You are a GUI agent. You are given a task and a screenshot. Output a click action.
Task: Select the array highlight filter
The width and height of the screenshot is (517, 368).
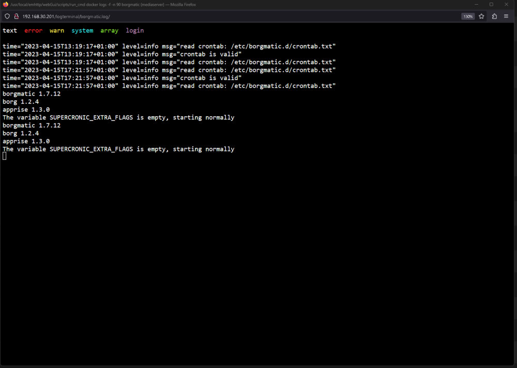pyautogui.click(x=110, y=30)
